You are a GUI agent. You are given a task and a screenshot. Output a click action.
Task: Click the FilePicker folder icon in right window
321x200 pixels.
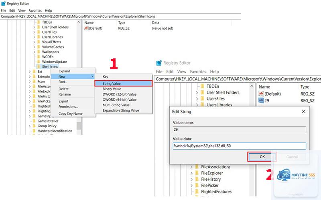pos(197,186)
